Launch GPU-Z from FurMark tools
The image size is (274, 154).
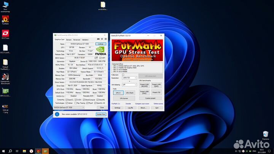[118, 93]
